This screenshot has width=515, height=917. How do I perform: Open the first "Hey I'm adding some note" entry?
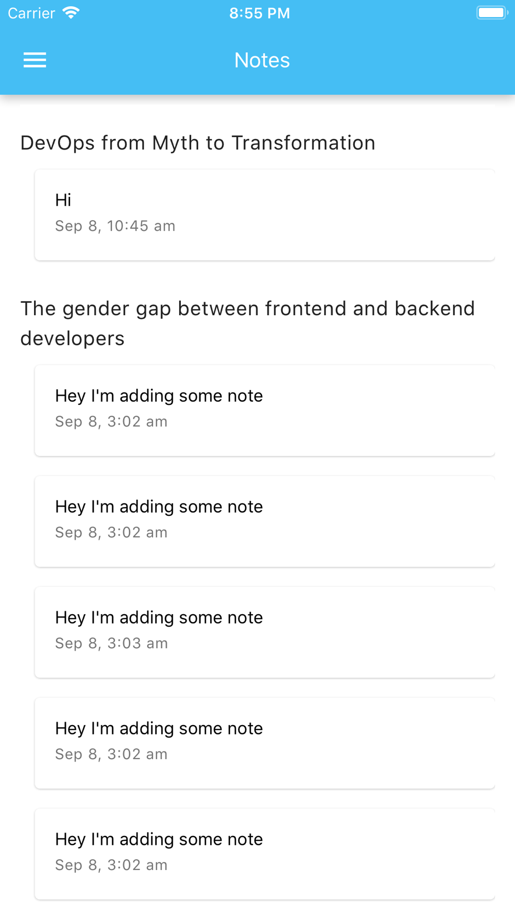click(x=265, y=410)
